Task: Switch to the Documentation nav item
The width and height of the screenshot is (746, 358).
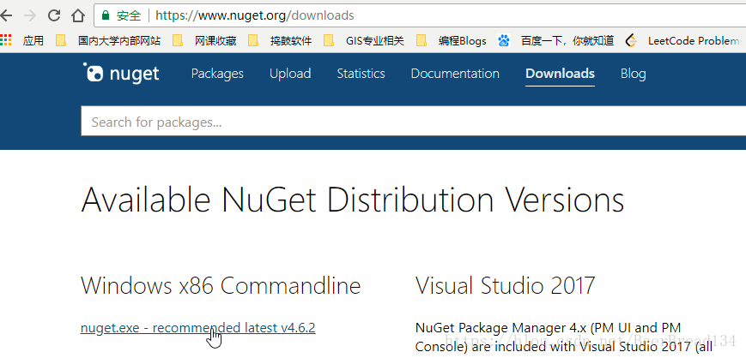Action: (455, 74)
